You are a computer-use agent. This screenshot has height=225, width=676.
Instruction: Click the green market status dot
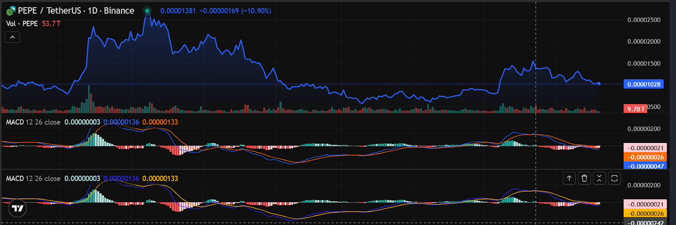[147, 11]
